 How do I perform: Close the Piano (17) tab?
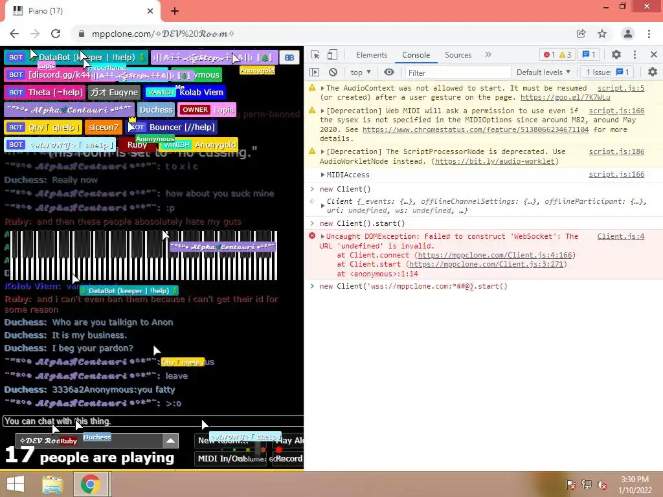[150, 11]
